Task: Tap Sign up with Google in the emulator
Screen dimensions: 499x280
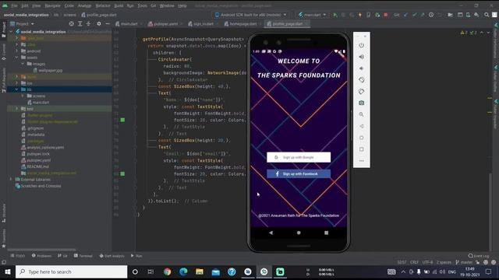Action: click(x=299, y=157)
